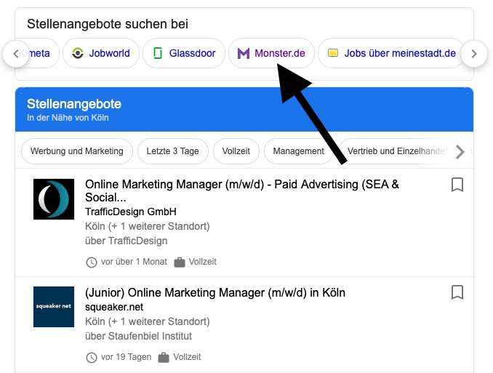The width and height of the screenshot is (493, 373).
Task: Click the Jobworld eye logo icon
Action: pyautogui.click(x=78, y=53)
